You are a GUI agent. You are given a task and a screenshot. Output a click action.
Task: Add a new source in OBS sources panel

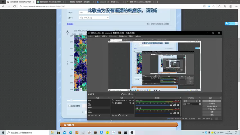113,115
